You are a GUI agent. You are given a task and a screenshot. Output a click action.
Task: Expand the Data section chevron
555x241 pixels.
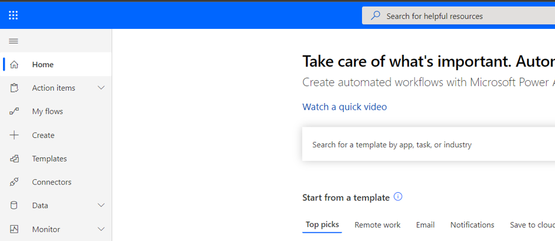pos(101,206)
